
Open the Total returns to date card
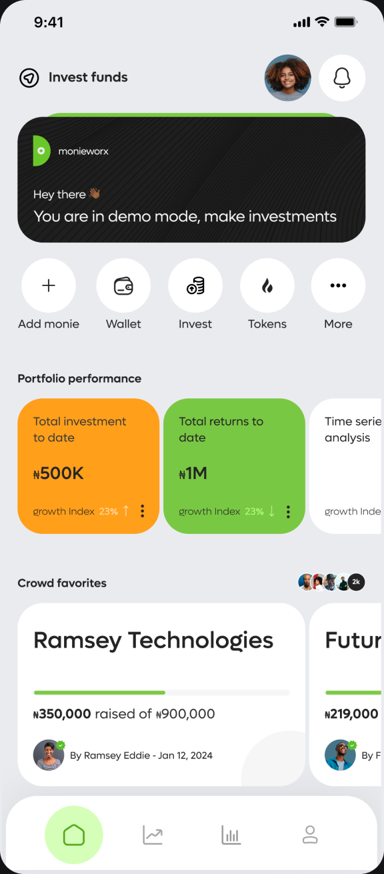234,466
